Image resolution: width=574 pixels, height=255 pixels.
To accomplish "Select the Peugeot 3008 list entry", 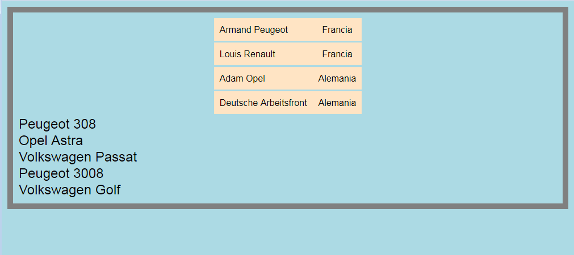I will pos(61,173).
